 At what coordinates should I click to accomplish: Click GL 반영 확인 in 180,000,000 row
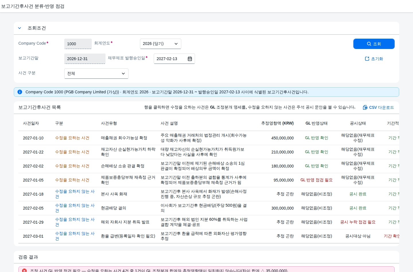[x=316, y=166]
